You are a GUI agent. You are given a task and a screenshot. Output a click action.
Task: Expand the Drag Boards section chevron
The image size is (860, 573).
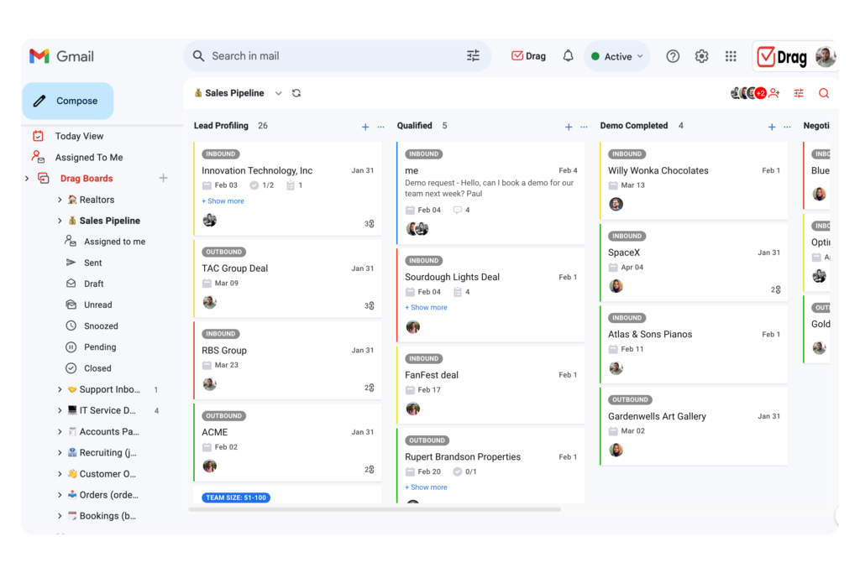click(27, 179)
